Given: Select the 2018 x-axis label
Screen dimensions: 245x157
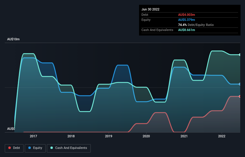Looking at the screenshot, I should point(71,136).
